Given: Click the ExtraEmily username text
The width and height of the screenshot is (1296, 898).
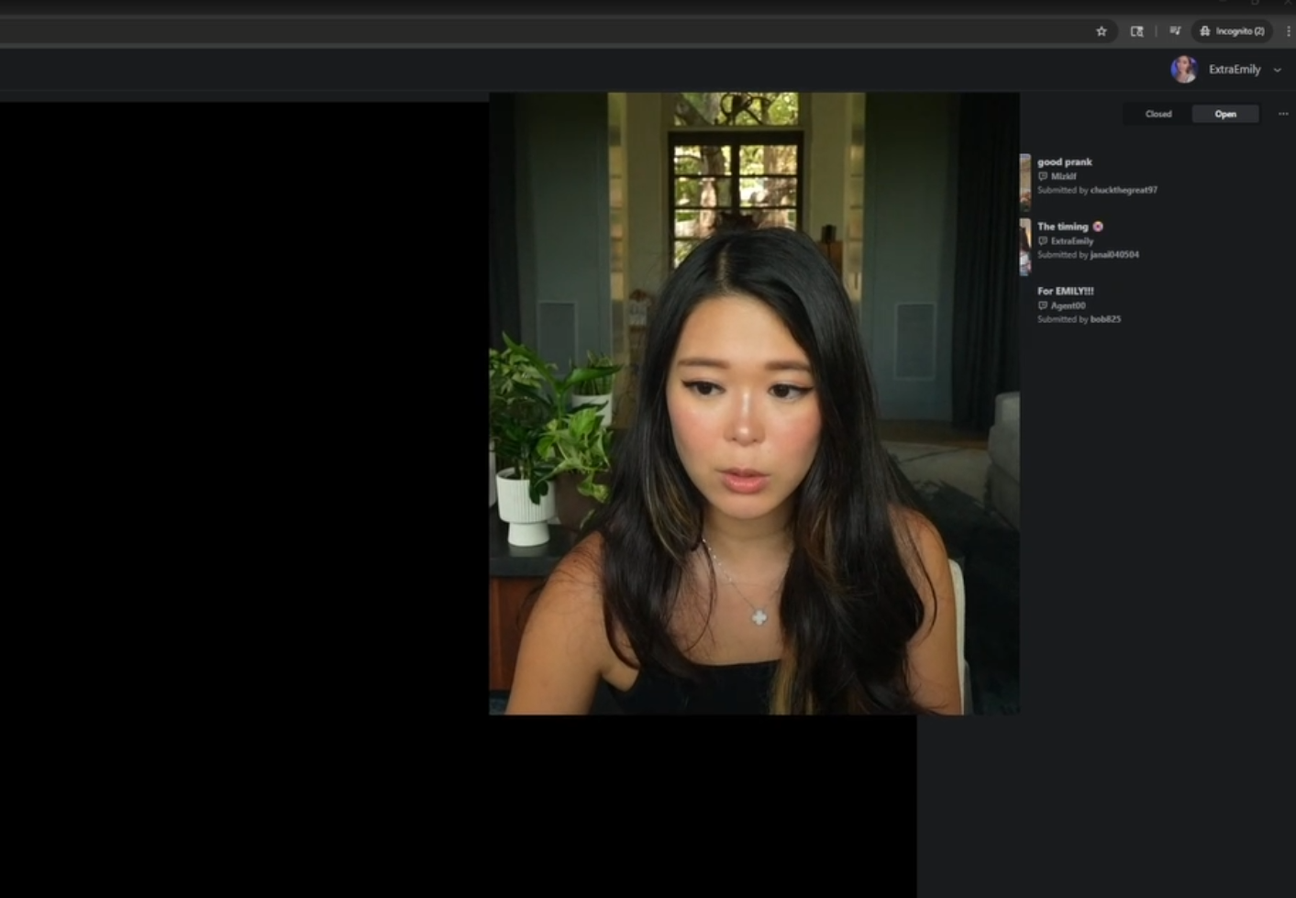Looking at the screenshot, I should pyautogui.click(x=1235, y=70).
